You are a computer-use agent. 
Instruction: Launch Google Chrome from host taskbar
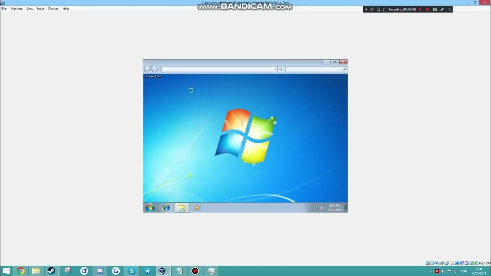click(21, 271)
